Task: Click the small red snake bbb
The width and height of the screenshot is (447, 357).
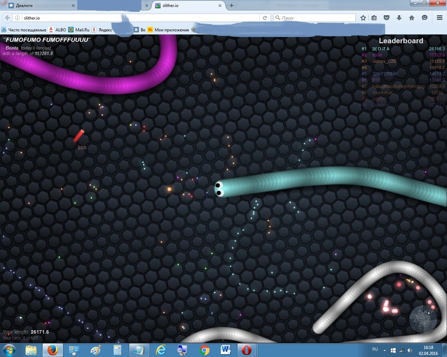Action: point(79,136)
